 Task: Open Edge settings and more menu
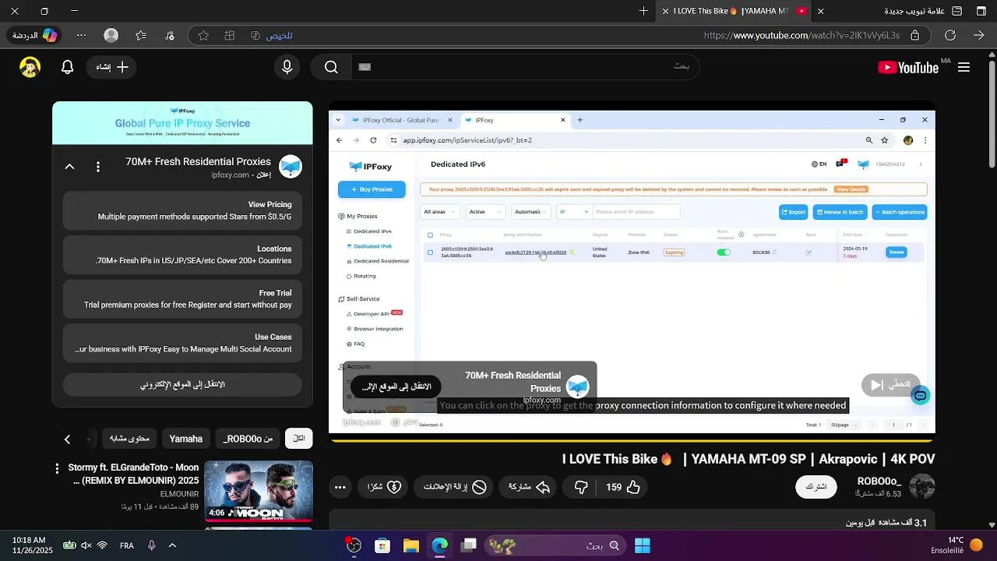[x=82, y=35]
